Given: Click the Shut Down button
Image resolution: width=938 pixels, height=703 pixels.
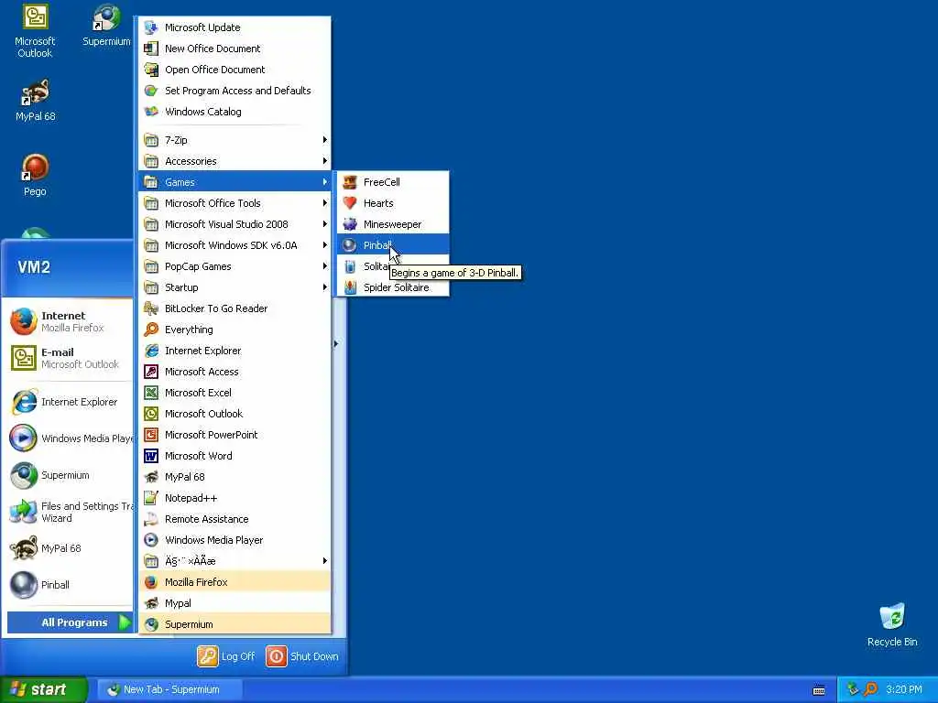Looking at the screenshot, I should coord(302,656).
